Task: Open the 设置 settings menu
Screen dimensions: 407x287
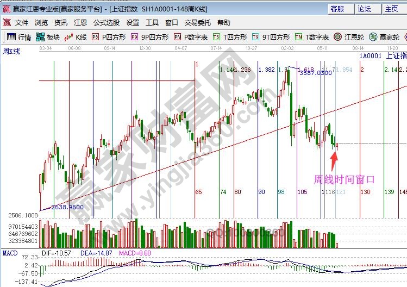Action: (x=133, y=23)
